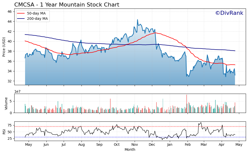Click the "Jan" month label
The height and width of the screenshot is (154, 248).
170,144
